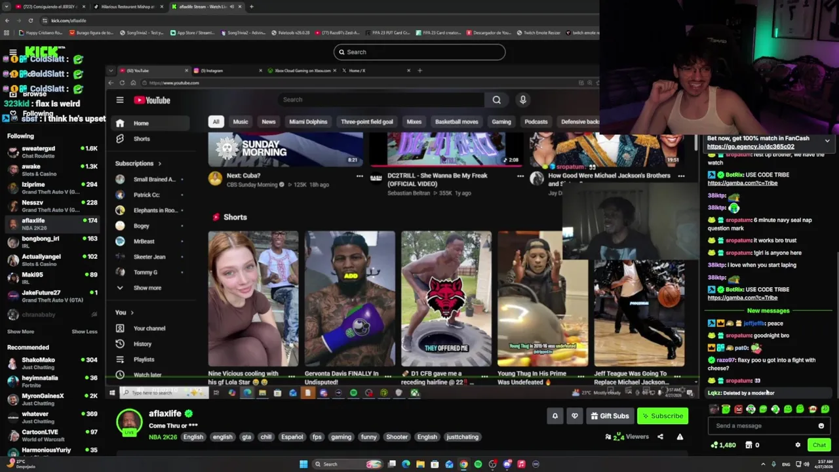Click the heart follow icon
The image size is (839, 472).
(575, 416)
